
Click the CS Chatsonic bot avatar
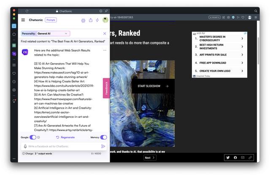coord(25,52)
